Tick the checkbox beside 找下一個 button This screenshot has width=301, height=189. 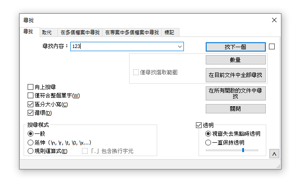[x=272, y=46]
